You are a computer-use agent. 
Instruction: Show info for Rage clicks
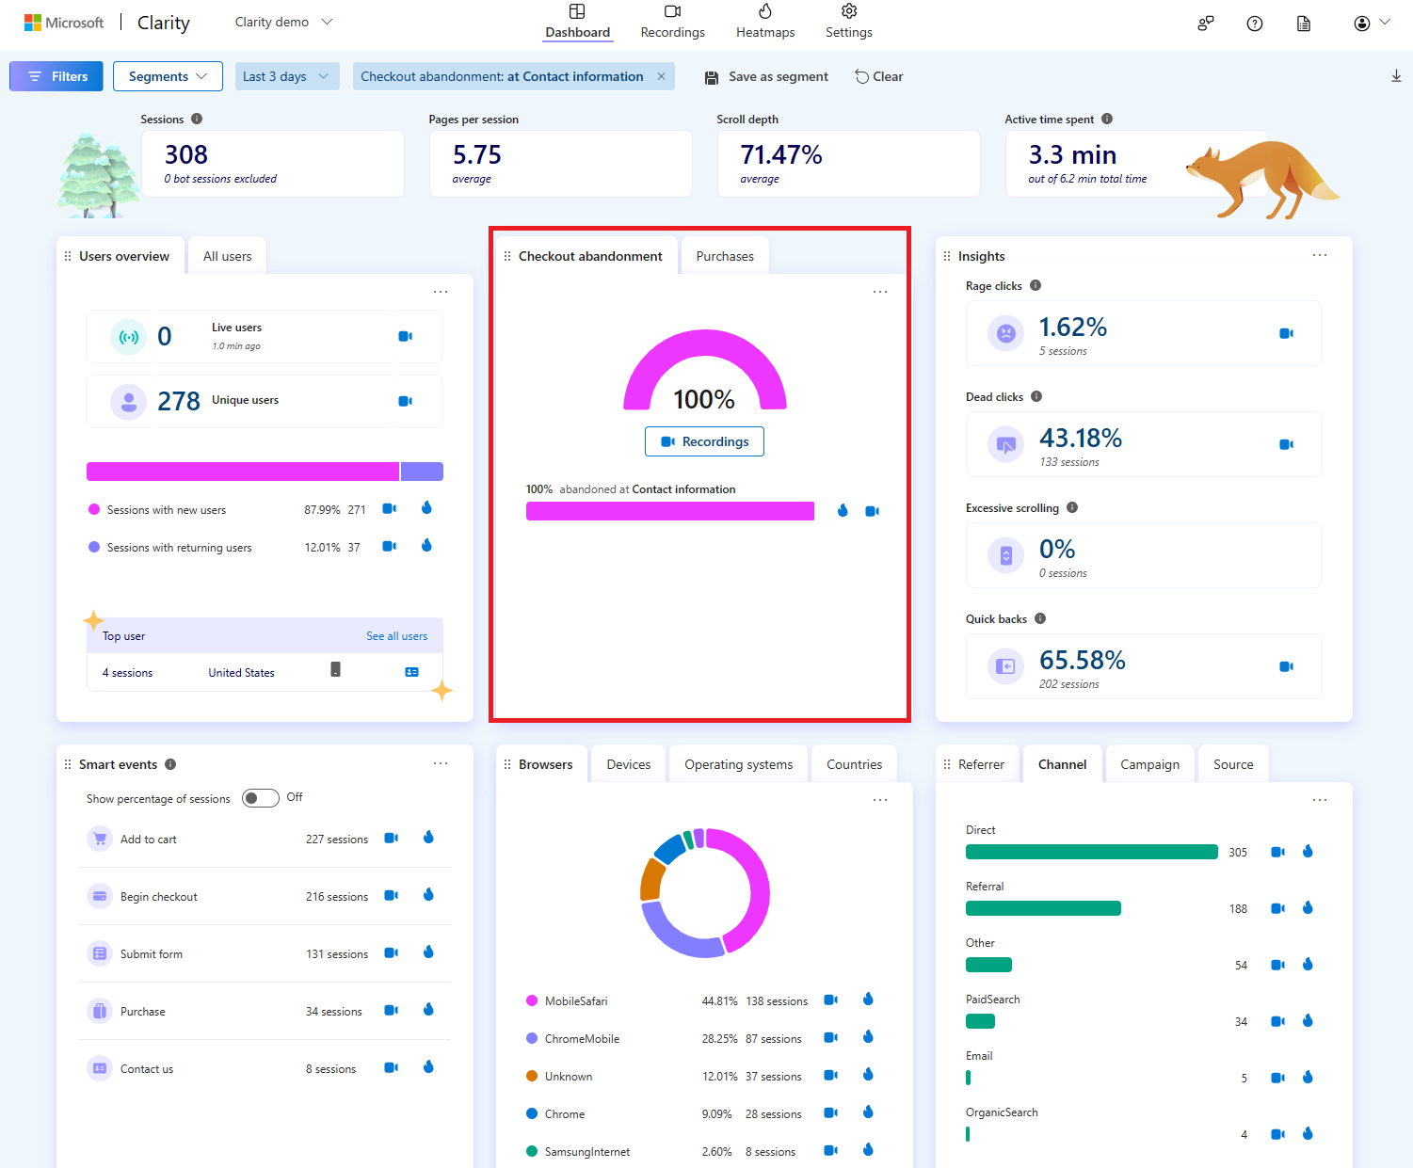[x=1036, y=285]
